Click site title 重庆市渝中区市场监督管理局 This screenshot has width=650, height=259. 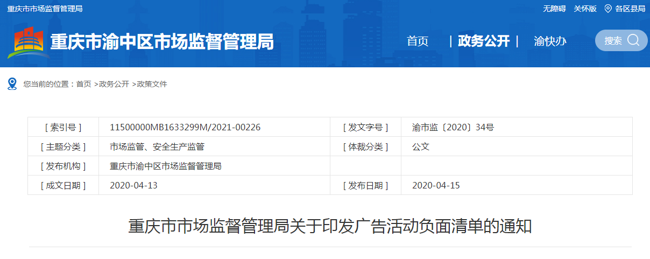162,41
